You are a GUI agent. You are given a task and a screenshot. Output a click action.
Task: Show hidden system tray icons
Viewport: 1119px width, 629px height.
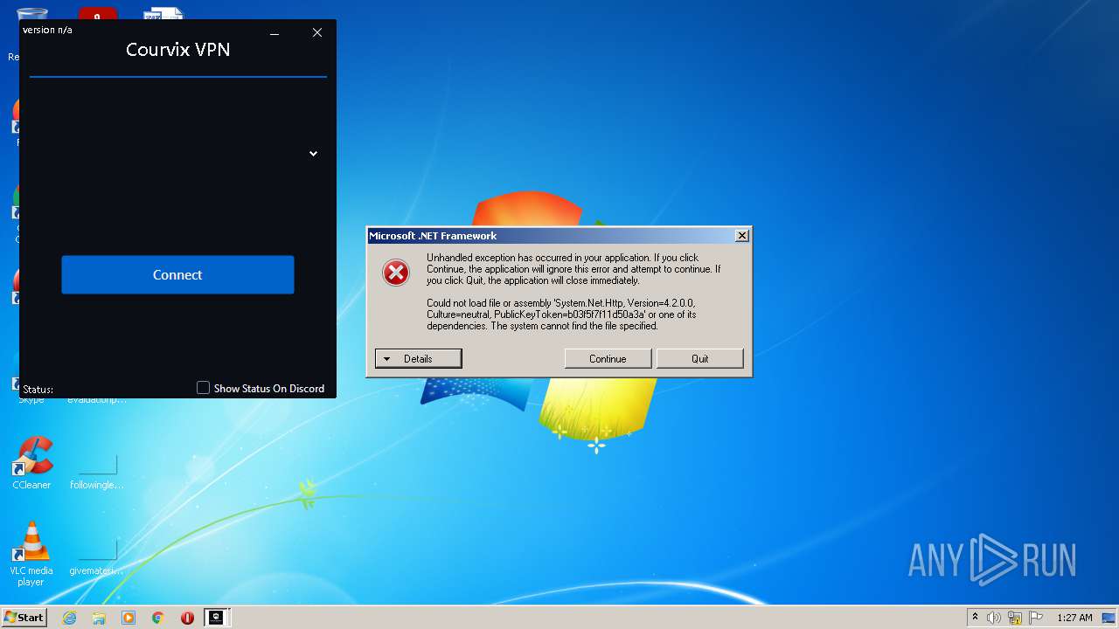coord(975,618)
